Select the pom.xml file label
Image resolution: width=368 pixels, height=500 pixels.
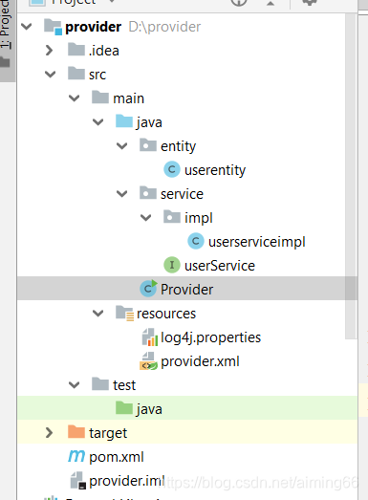(117, 458)
